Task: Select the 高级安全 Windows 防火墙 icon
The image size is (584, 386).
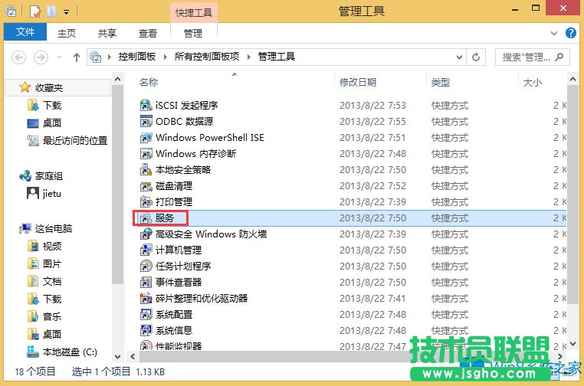Action: [146, 234]
